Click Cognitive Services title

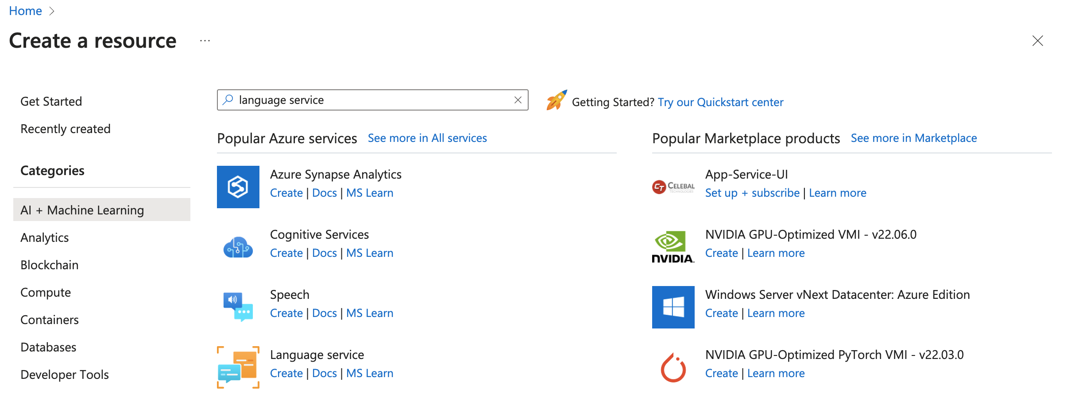[x=319, y=234]
